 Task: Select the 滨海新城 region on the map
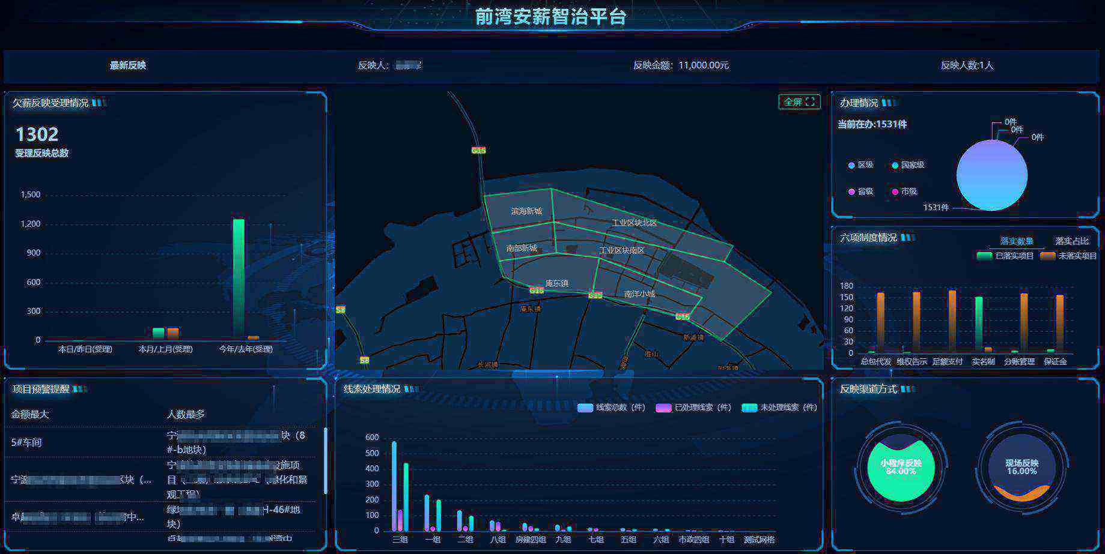(526, 211)
